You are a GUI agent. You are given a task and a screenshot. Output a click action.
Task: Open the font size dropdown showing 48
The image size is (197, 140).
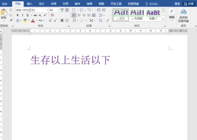click(x=58, y=10)
